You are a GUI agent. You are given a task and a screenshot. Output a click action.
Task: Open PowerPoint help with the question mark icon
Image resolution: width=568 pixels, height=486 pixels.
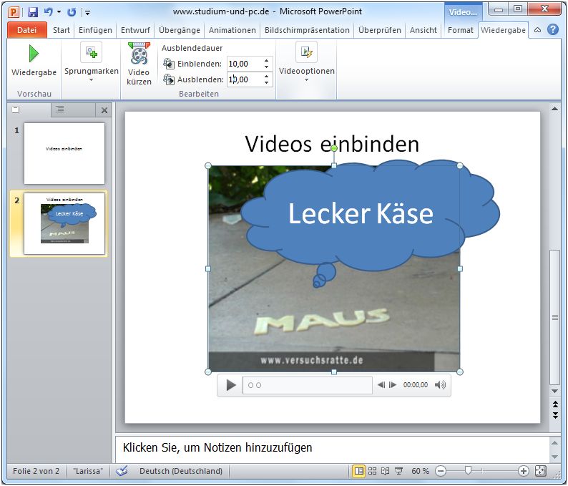tap(553, 29)
